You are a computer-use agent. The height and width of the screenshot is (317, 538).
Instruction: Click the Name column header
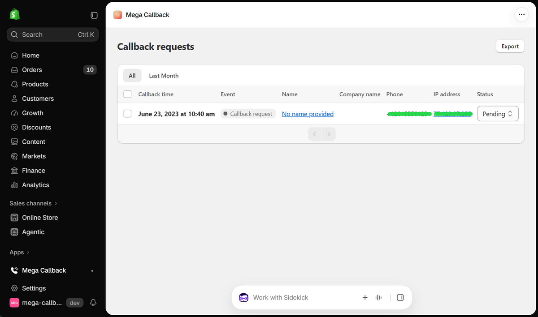[x=290, y=94]
